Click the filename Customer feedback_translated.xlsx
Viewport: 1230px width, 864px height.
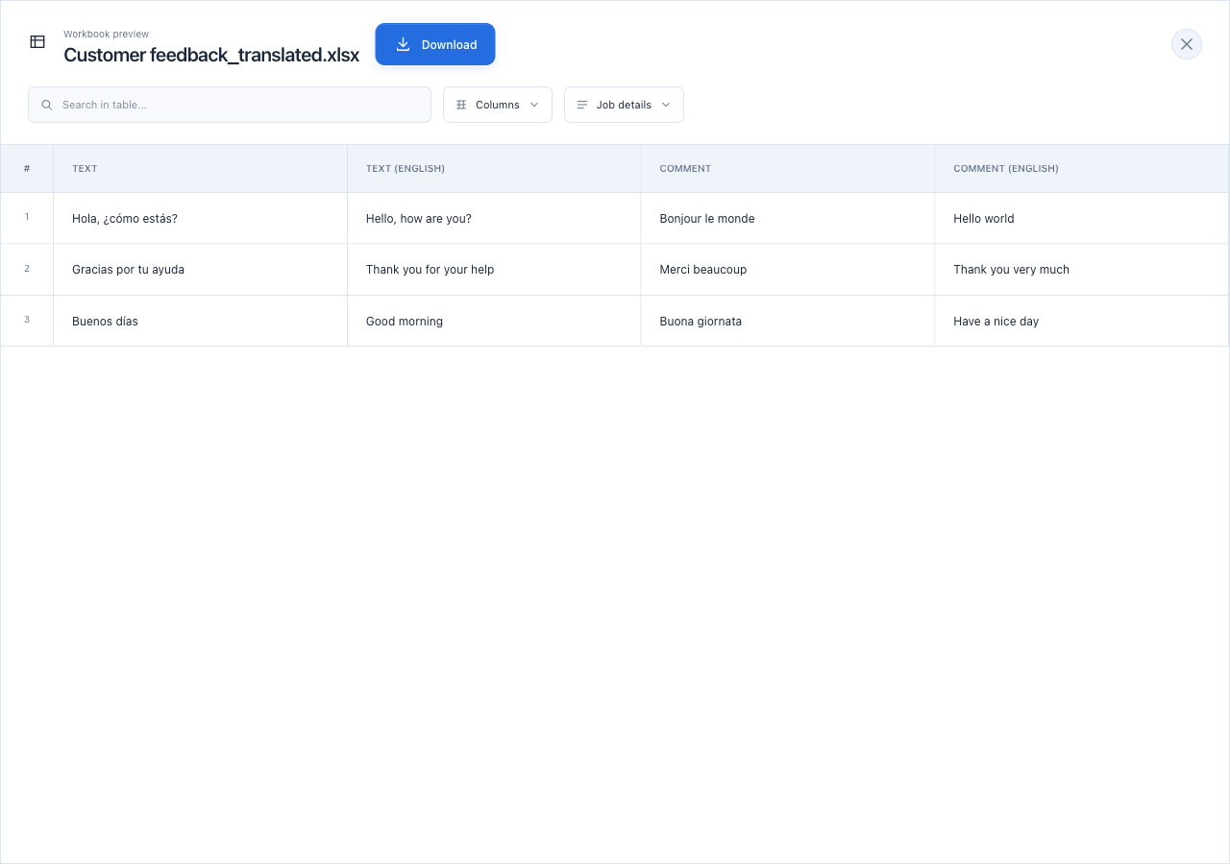[211, 55]
